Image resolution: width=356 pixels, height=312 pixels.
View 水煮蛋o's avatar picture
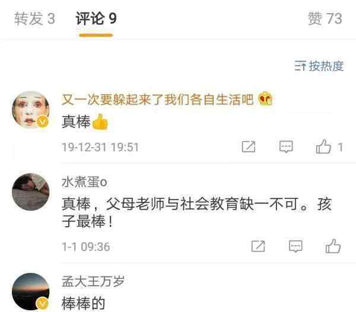tap(31, 192)
